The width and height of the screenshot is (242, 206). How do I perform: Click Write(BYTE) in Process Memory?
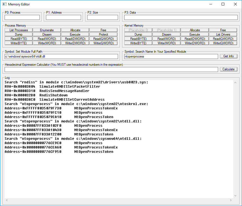[19, 43]
